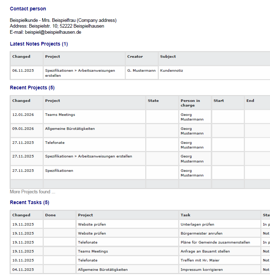Select task "Anfrage an Bauamt stellen"
Viewport: 270px width, 278px height.
(205, 251)
